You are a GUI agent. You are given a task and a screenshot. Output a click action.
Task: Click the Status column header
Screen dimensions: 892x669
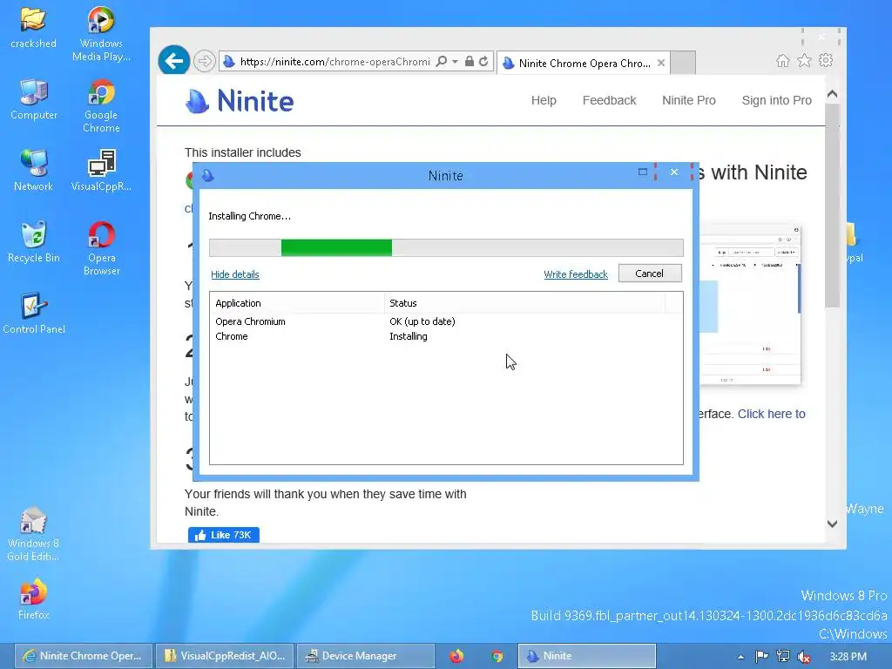click(x=524, y=303)
